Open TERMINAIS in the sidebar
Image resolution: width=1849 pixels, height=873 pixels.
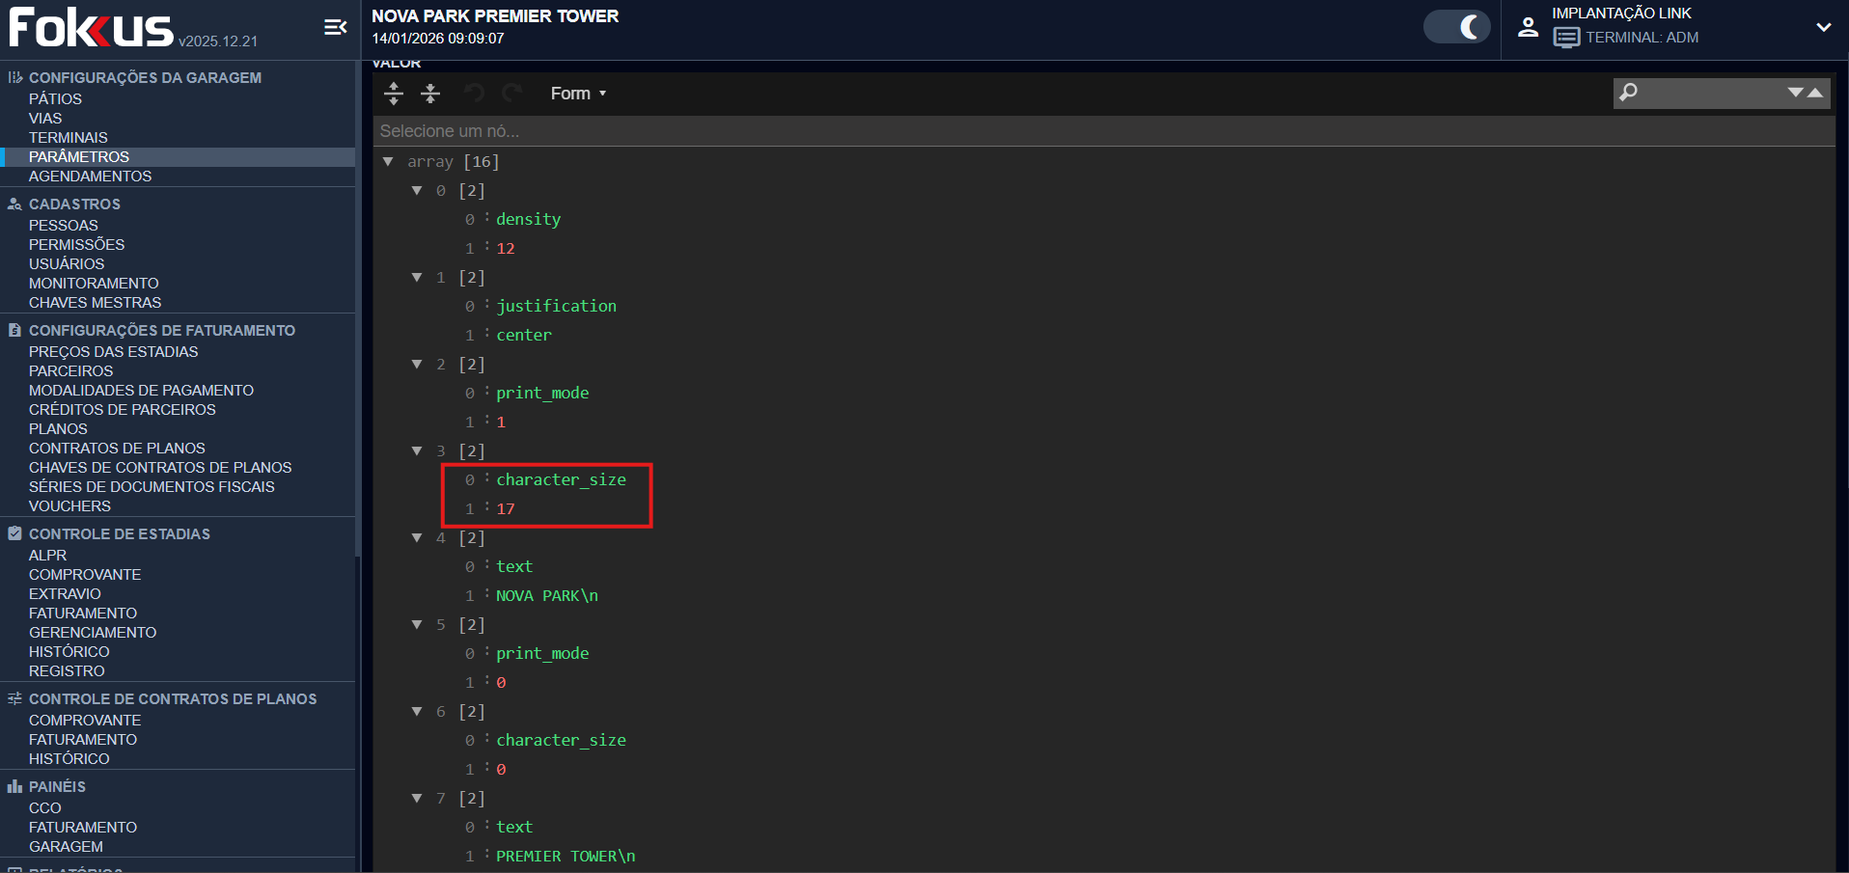(x=68, y=138)
